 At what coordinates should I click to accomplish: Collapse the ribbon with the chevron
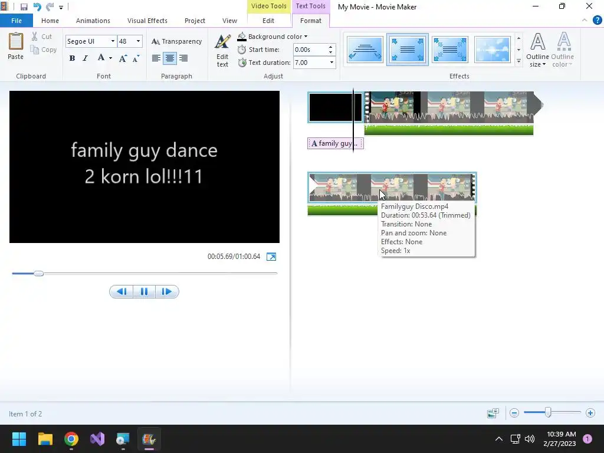pyautogui.click(x=585, y=21)
